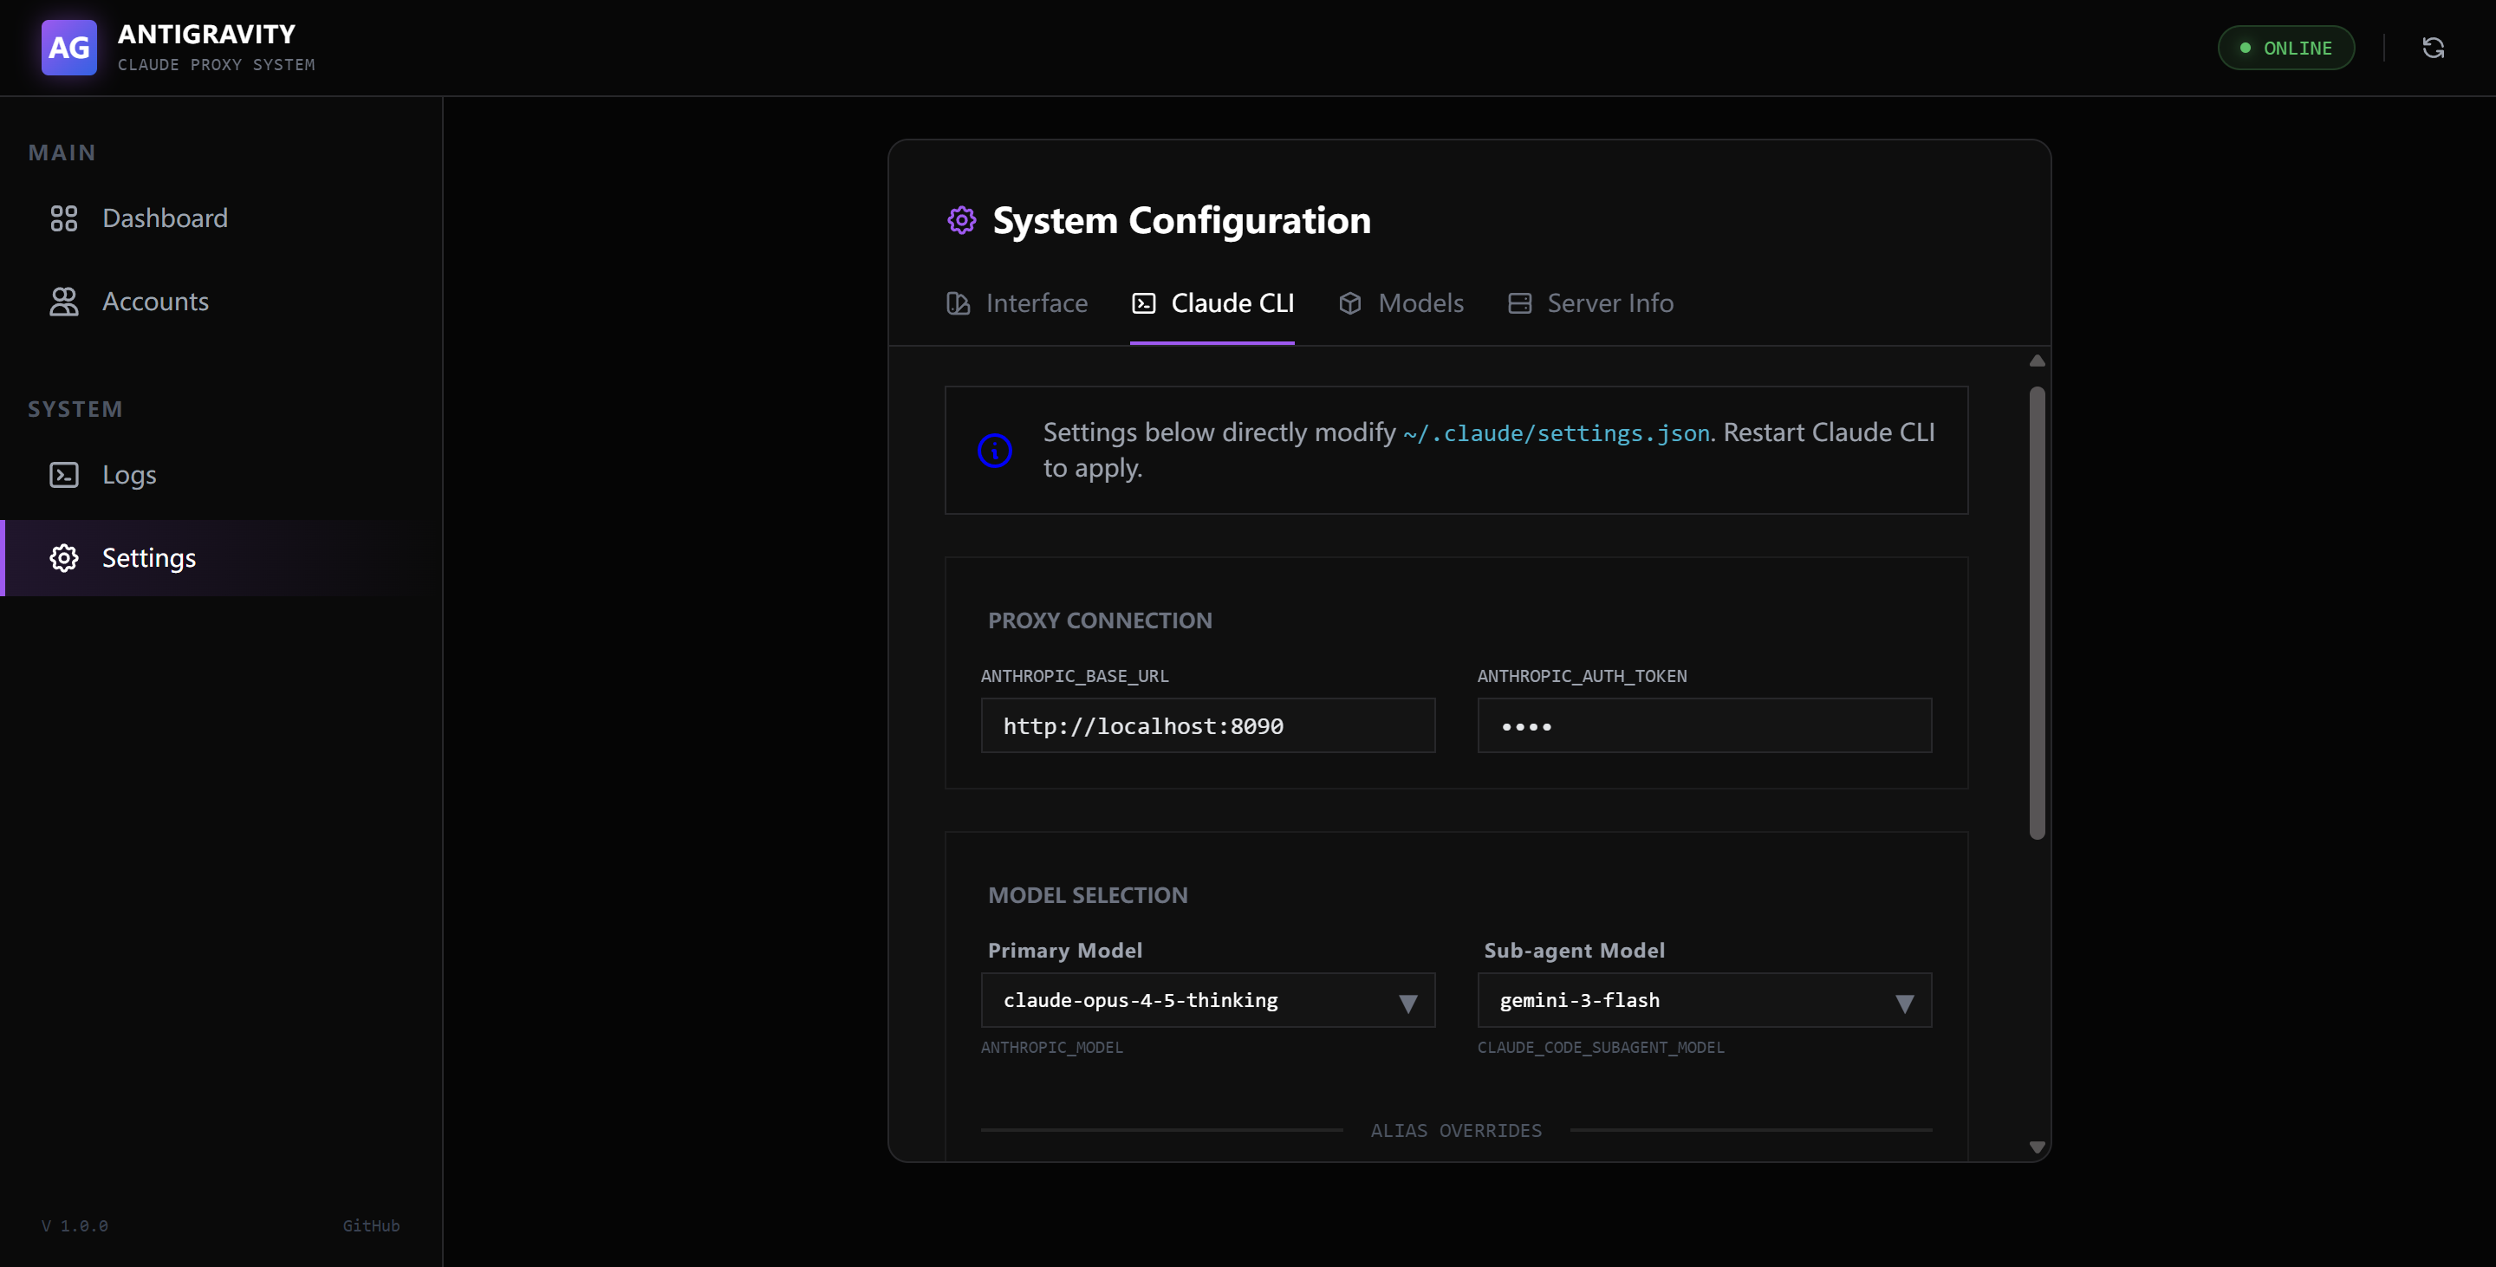Click the ONLINE status badge
The width and height of the screenshot is (2496, 1267).
coord(2285,48)
